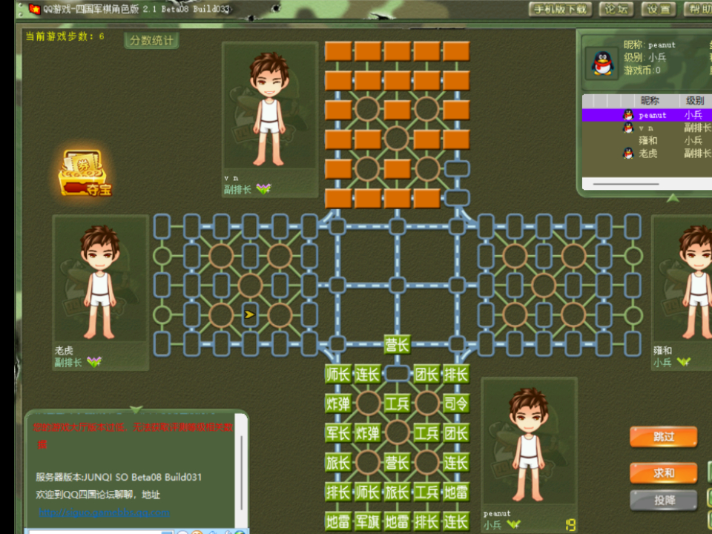Select the 团长 piece in the 军长 row

click(456, 432)
